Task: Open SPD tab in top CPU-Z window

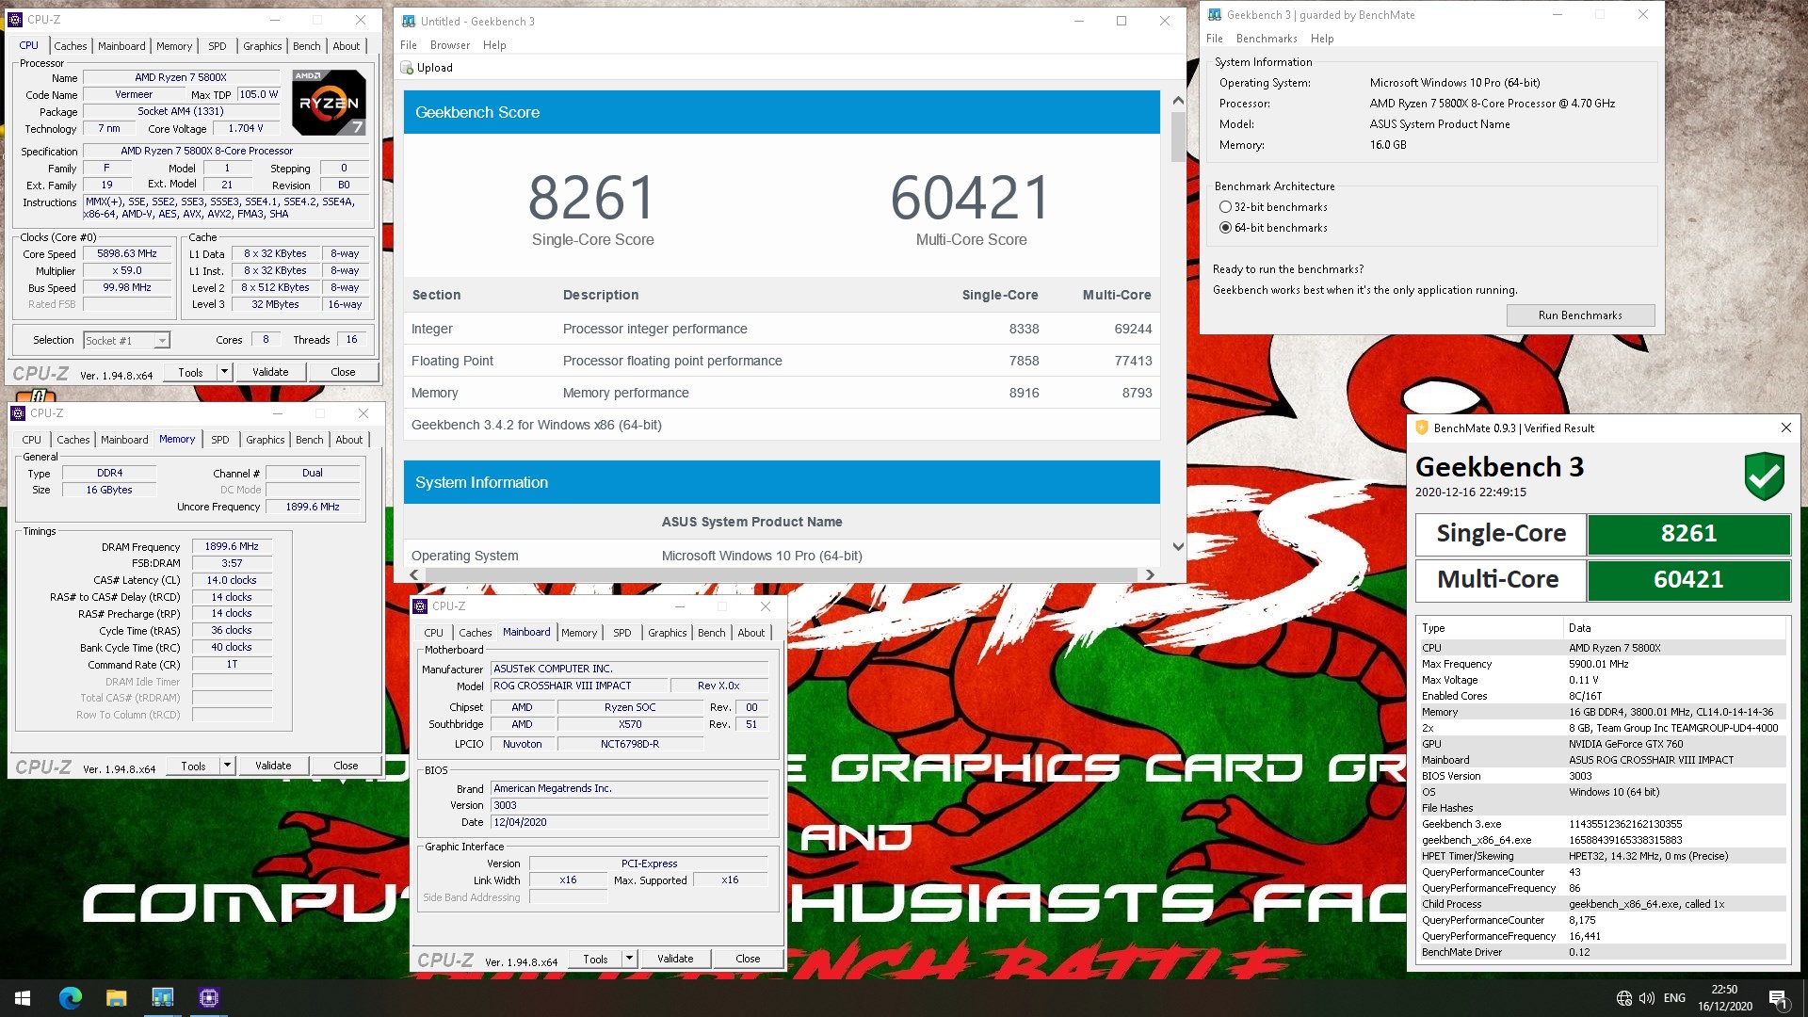Action: click(x=217, y=45)
